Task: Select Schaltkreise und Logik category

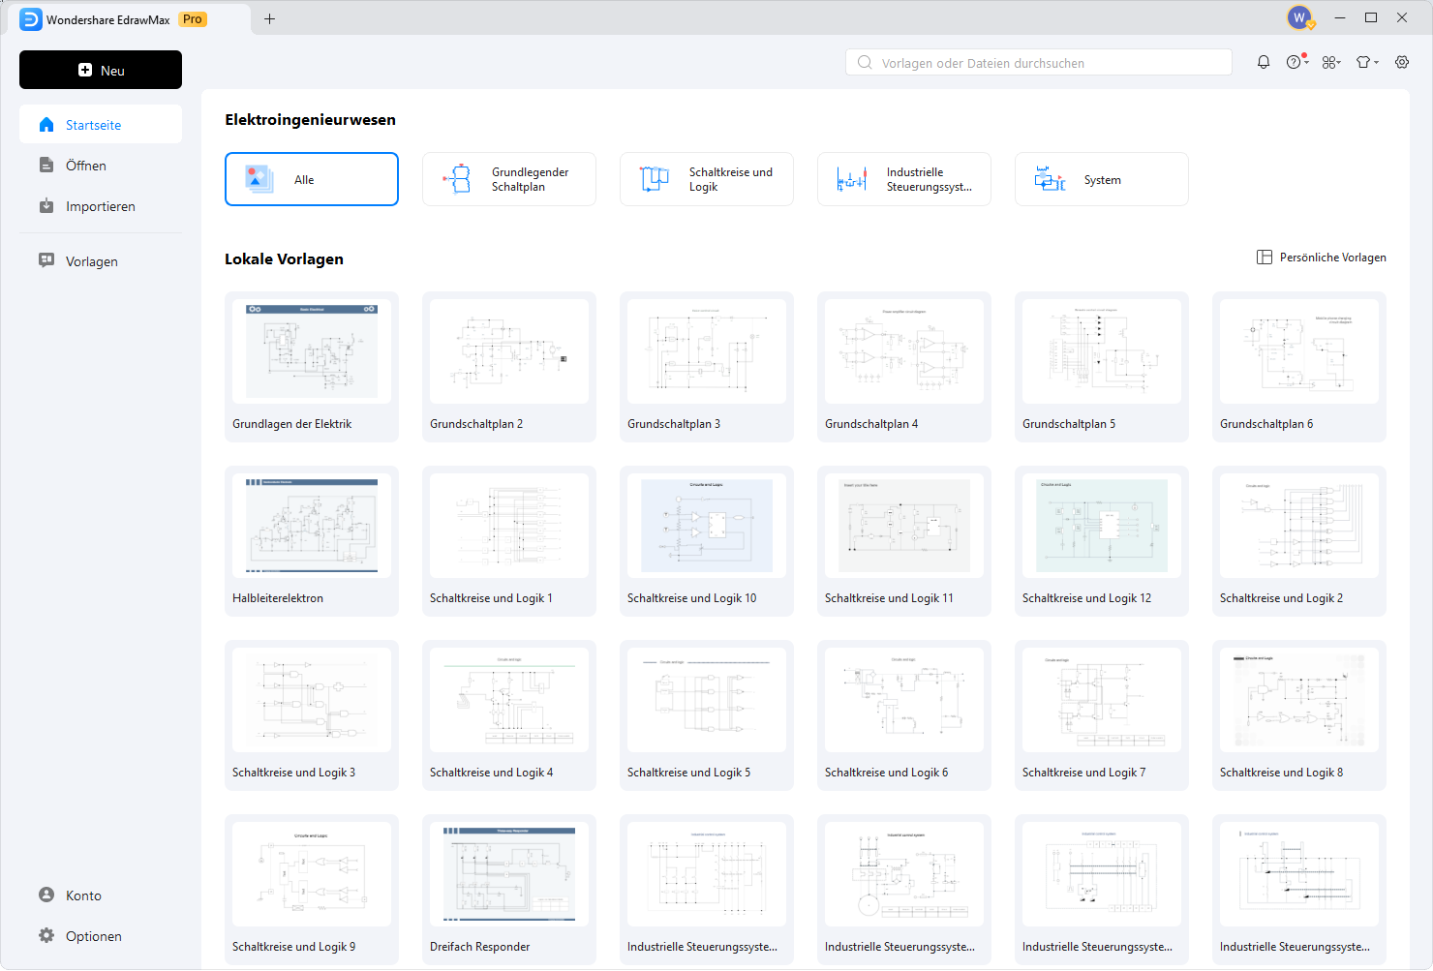Action: (x=707, y=179)
